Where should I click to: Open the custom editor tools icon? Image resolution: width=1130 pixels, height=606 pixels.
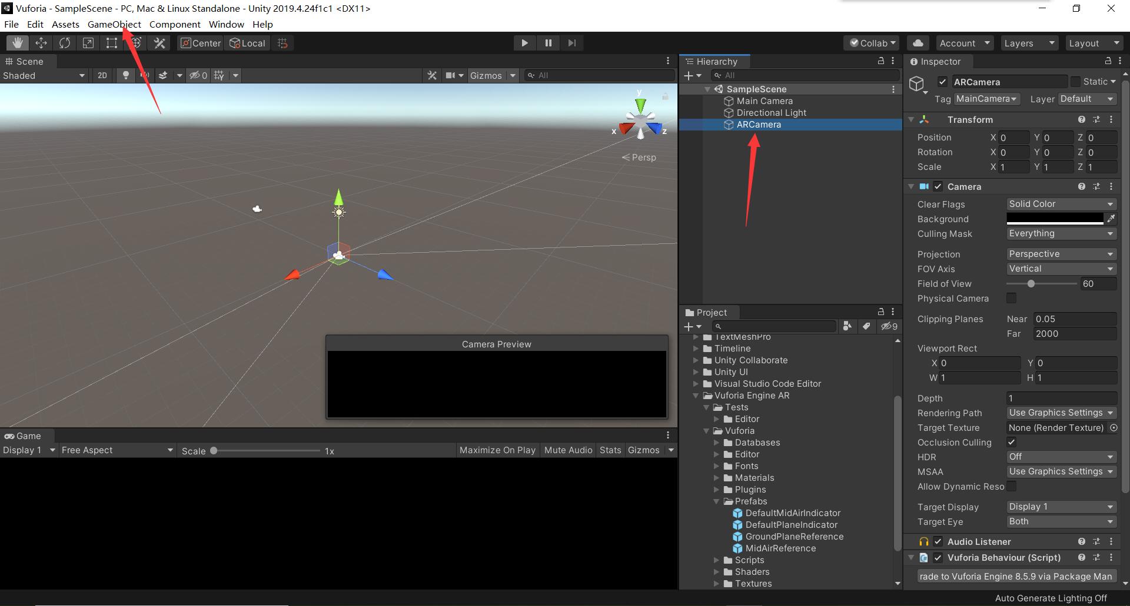coord(159,43)
